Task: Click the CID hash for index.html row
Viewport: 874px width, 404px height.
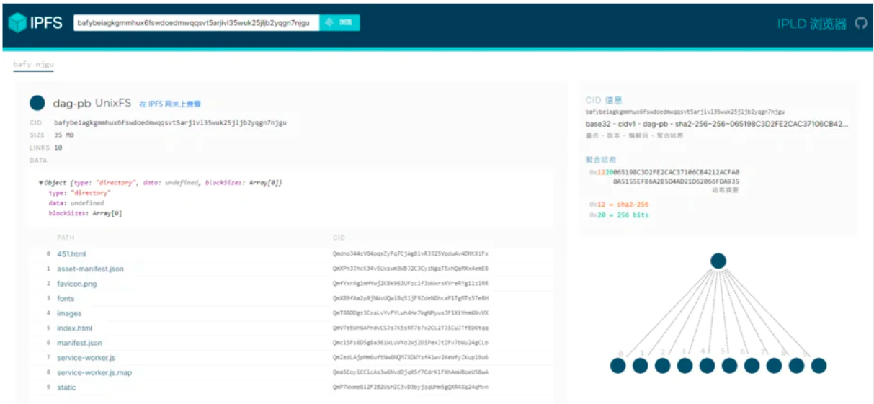Action: (410, 328)
